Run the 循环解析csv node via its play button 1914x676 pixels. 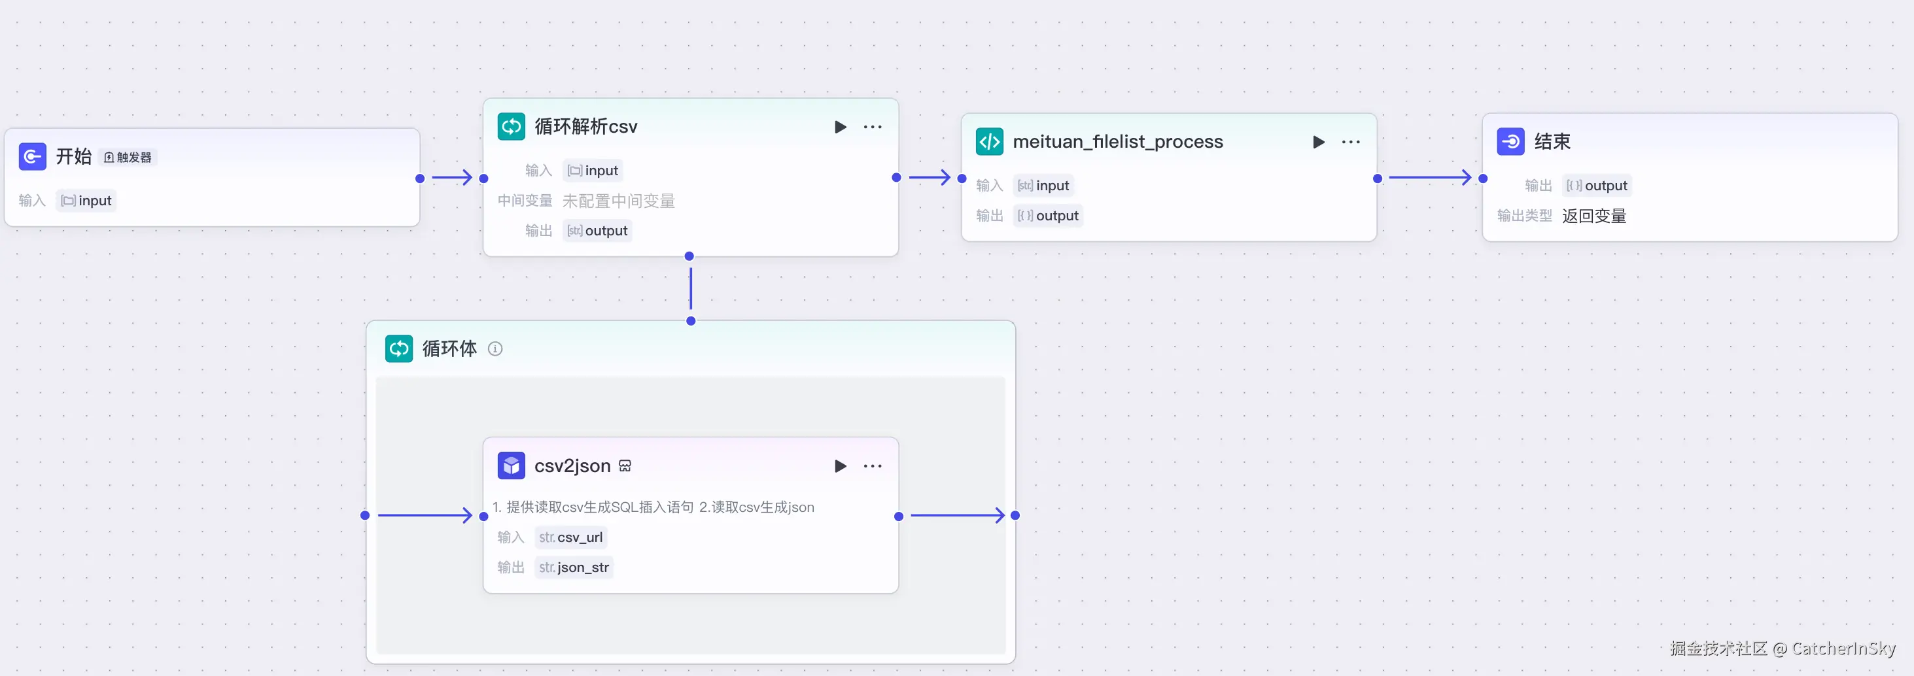[x=841, y=126]
